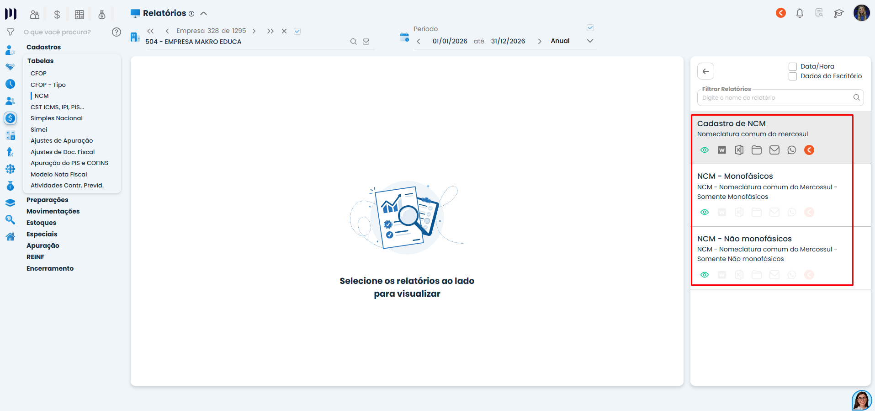Expand the Movimentações menu section
Image resolution: width=875 pixels, height=411 pixels.
53,211
